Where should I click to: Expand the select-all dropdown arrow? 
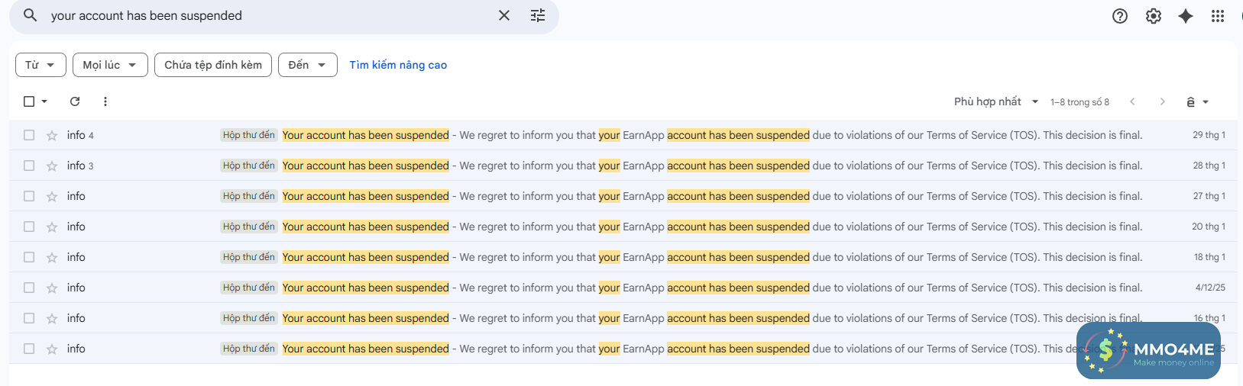tap(44, 101)
